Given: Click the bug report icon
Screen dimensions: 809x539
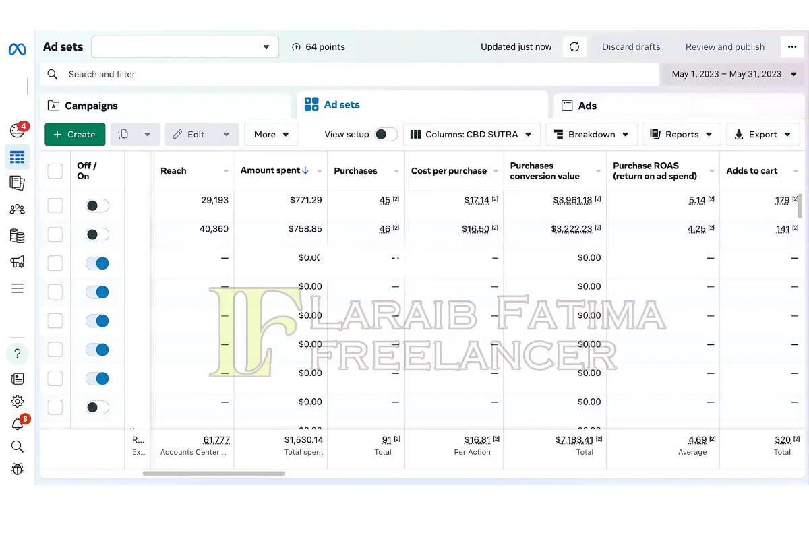Looking at the screenshot, I should (18, 469).
